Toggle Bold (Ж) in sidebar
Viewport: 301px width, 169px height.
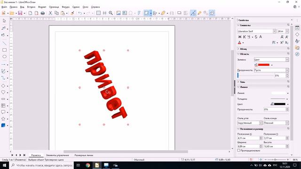coord(240,37)
